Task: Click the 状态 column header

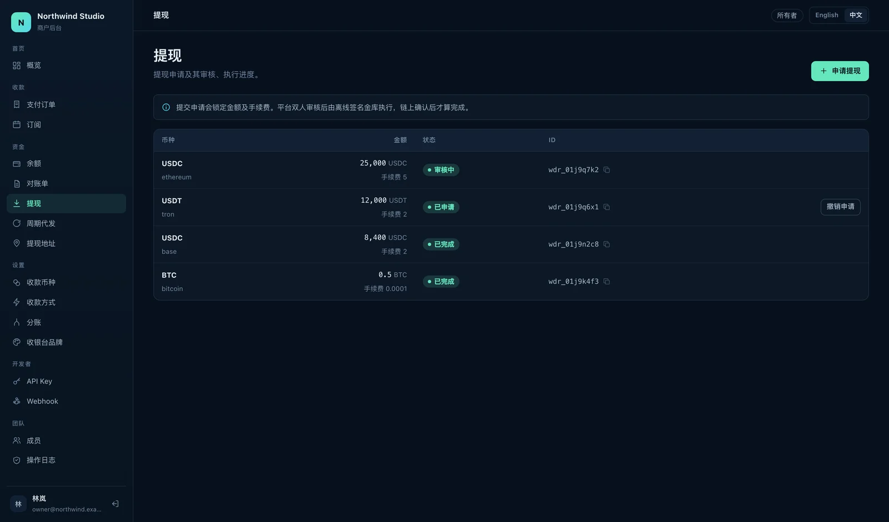Action: (429, 140)
